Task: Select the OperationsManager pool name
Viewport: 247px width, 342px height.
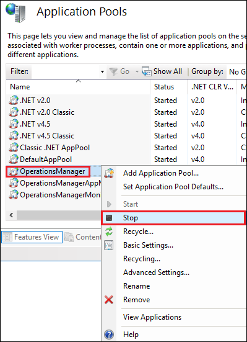Action: [x=53, y=171]
